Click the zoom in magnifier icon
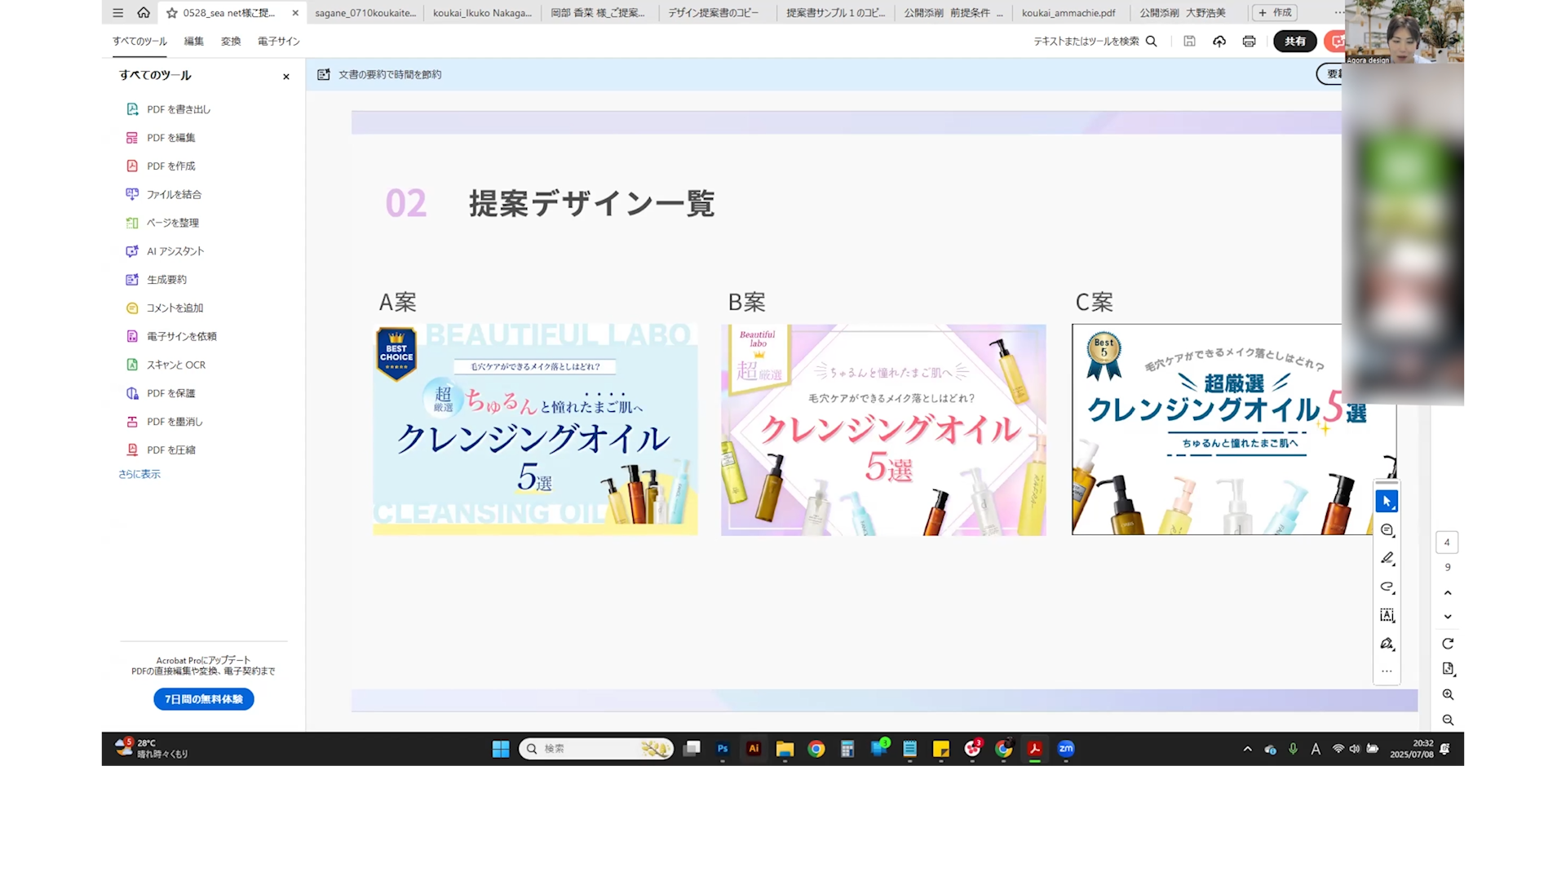Viewport: 1566px width, 881px height. click(x=1448, y=695)
